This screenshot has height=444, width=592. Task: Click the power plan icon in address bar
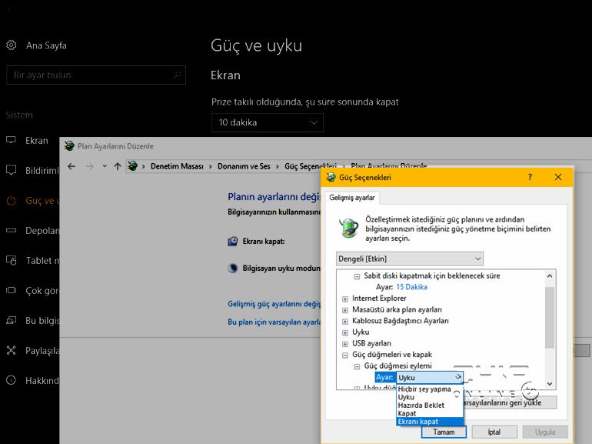pos(132,165)
